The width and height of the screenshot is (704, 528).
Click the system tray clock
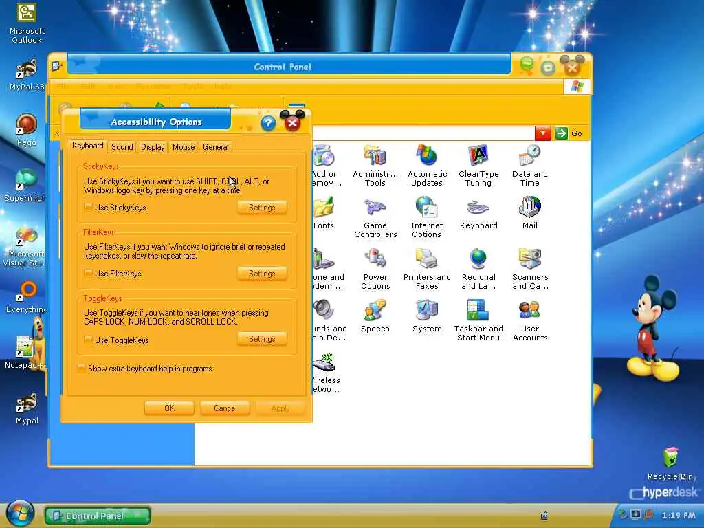click(679, 516)
